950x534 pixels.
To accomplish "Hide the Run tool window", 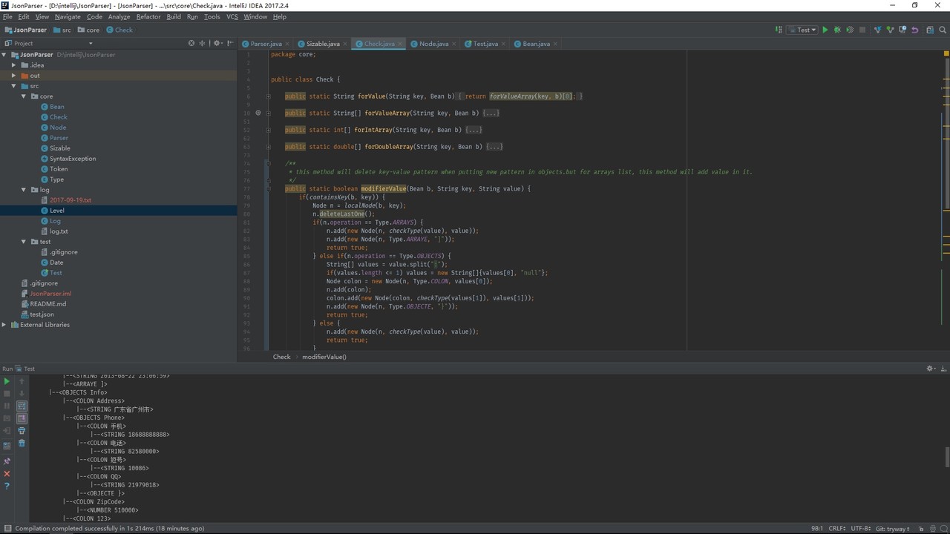I will point(943,369).
